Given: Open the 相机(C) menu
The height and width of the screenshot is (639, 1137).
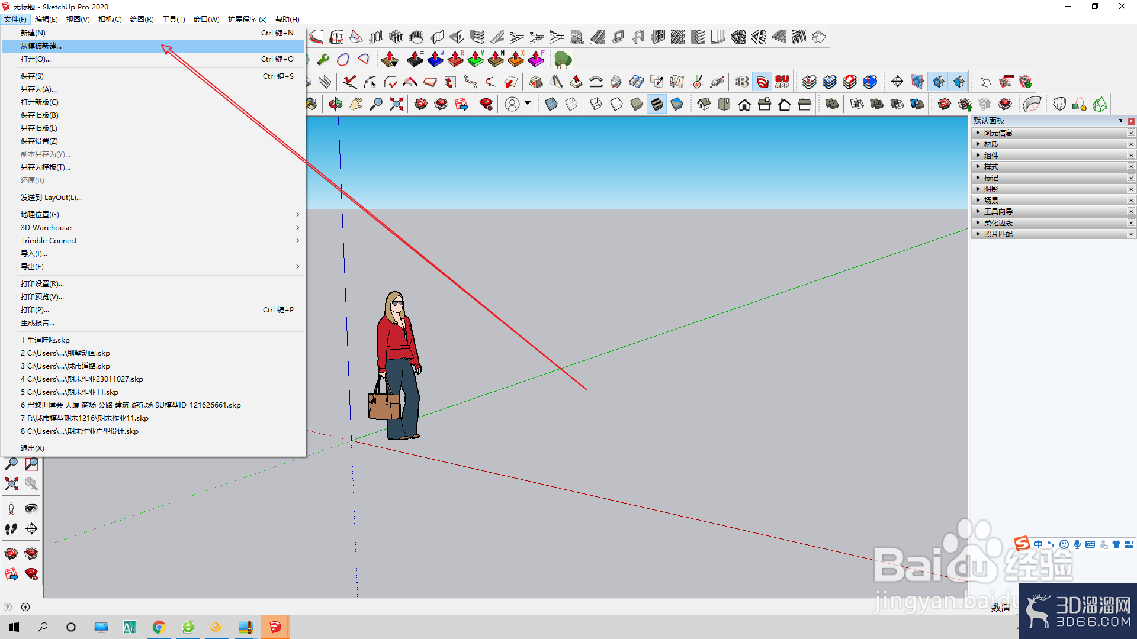Looking at the screenshot, I should coord(110,20).
